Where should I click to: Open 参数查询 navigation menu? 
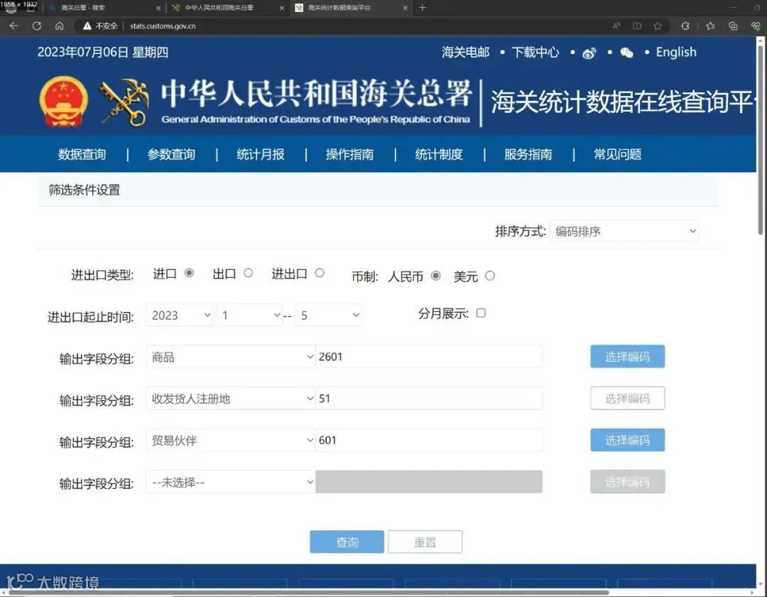coord(171,155)
